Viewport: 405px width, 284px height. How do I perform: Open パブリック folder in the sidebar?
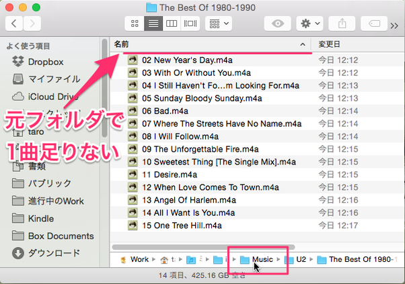coord(41,183)
